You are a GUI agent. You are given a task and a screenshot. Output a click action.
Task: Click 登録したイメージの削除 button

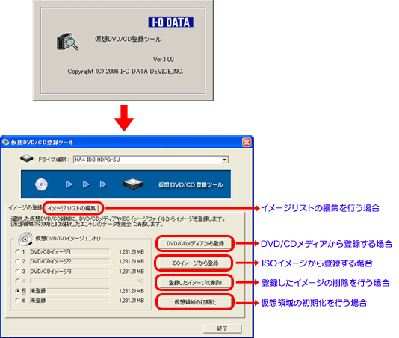(195, 283)
